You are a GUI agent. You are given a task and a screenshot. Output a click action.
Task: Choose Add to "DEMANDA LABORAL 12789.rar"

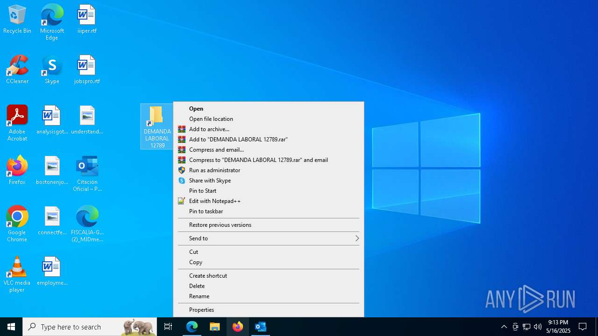tap(269, 140)
